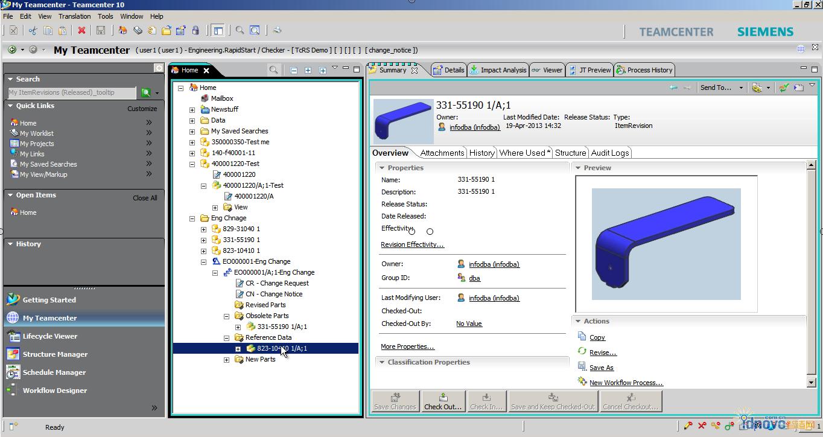Open the Where Used sub-tab
The width and height of the screenshot is (823, 437).
524,153
